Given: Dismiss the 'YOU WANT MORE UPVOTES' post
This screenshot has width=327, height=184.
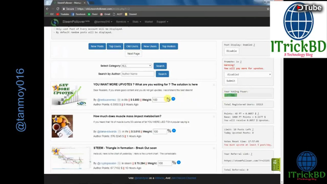Looking at the screenshot, I should click(214, 85).
